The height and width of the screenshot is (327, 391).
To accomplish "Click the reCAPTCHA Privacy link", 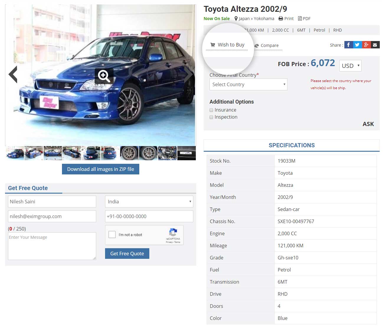I will point(169,242).
